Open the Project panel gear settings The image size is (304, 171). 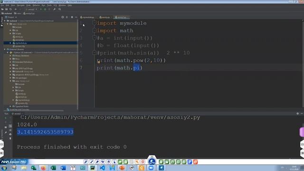(x=72, y=17)
